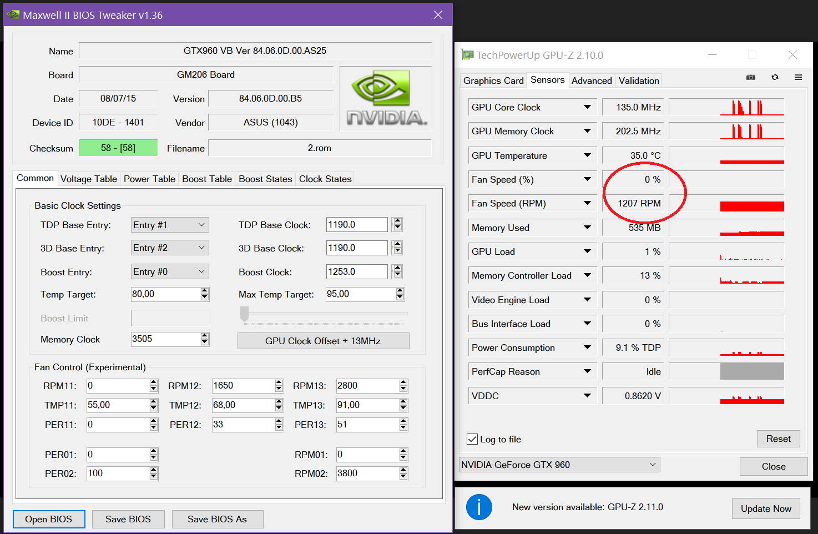Click the Checksum value 58 - [58]
The width and height of the screenshot is (818, 534).
(x=118, y=148)
